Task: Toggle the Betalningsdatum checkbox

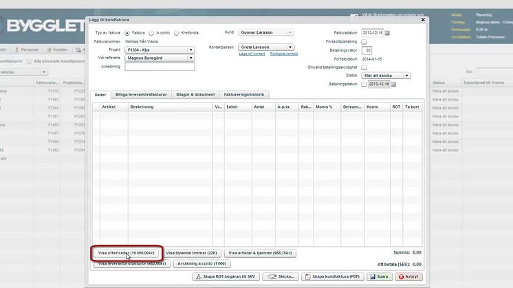Action: pos(364,85)
